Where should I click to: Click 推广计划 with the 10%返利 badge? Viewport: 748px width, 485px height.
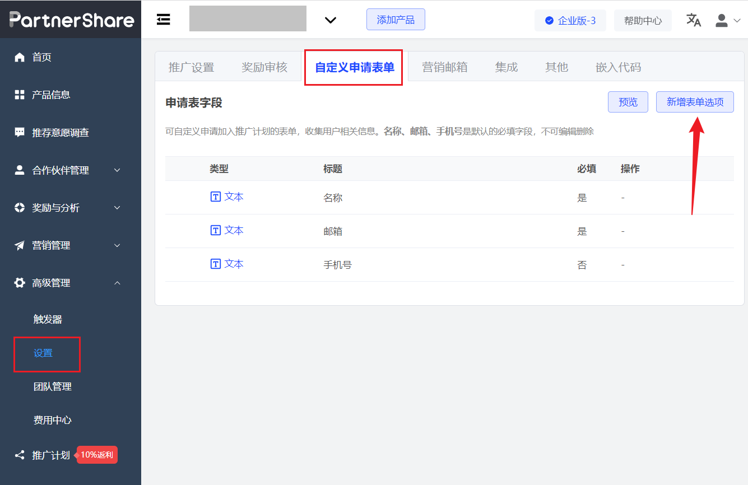coord(50,455)
